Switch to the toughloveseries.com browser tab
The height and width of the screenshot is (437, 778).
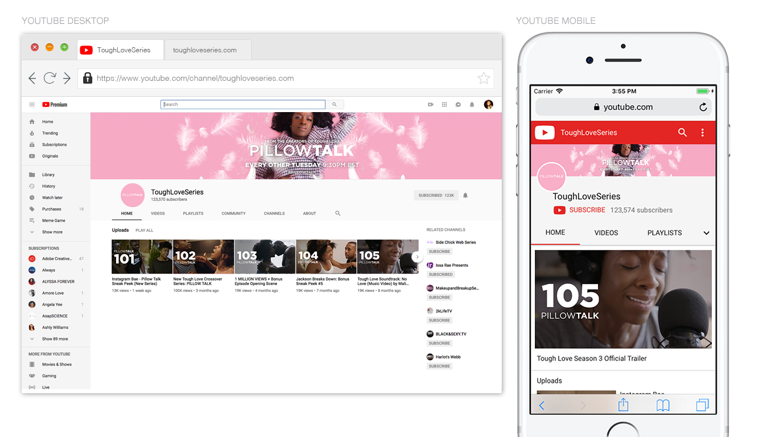208,50
